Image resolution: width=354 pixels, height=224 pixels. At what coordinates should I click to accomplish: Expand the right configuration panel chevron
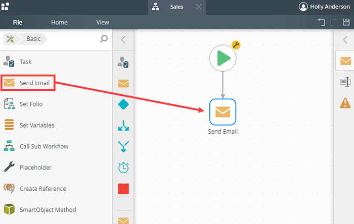(345, 40)
